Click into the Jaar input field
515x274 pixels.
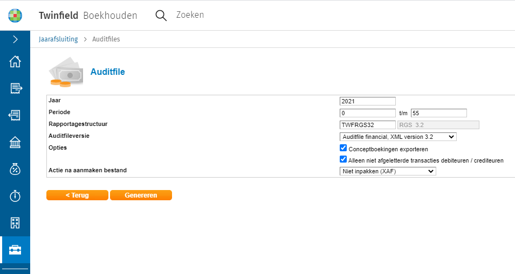coord(368,101)
